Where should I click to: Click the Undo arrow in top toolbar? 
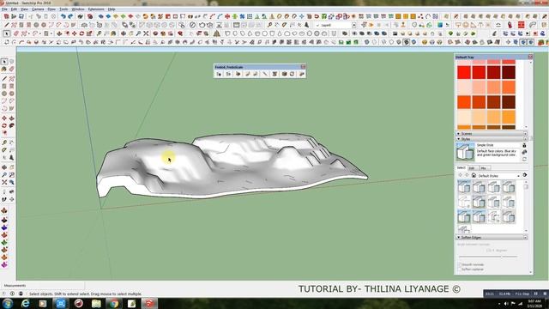coord(63,16)
